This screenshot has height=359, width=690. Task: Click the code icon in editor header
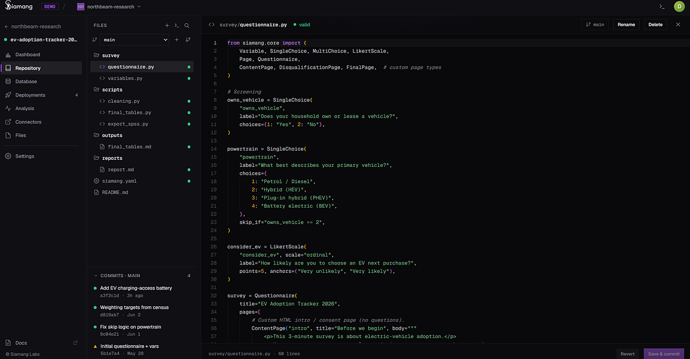point(211,25)
